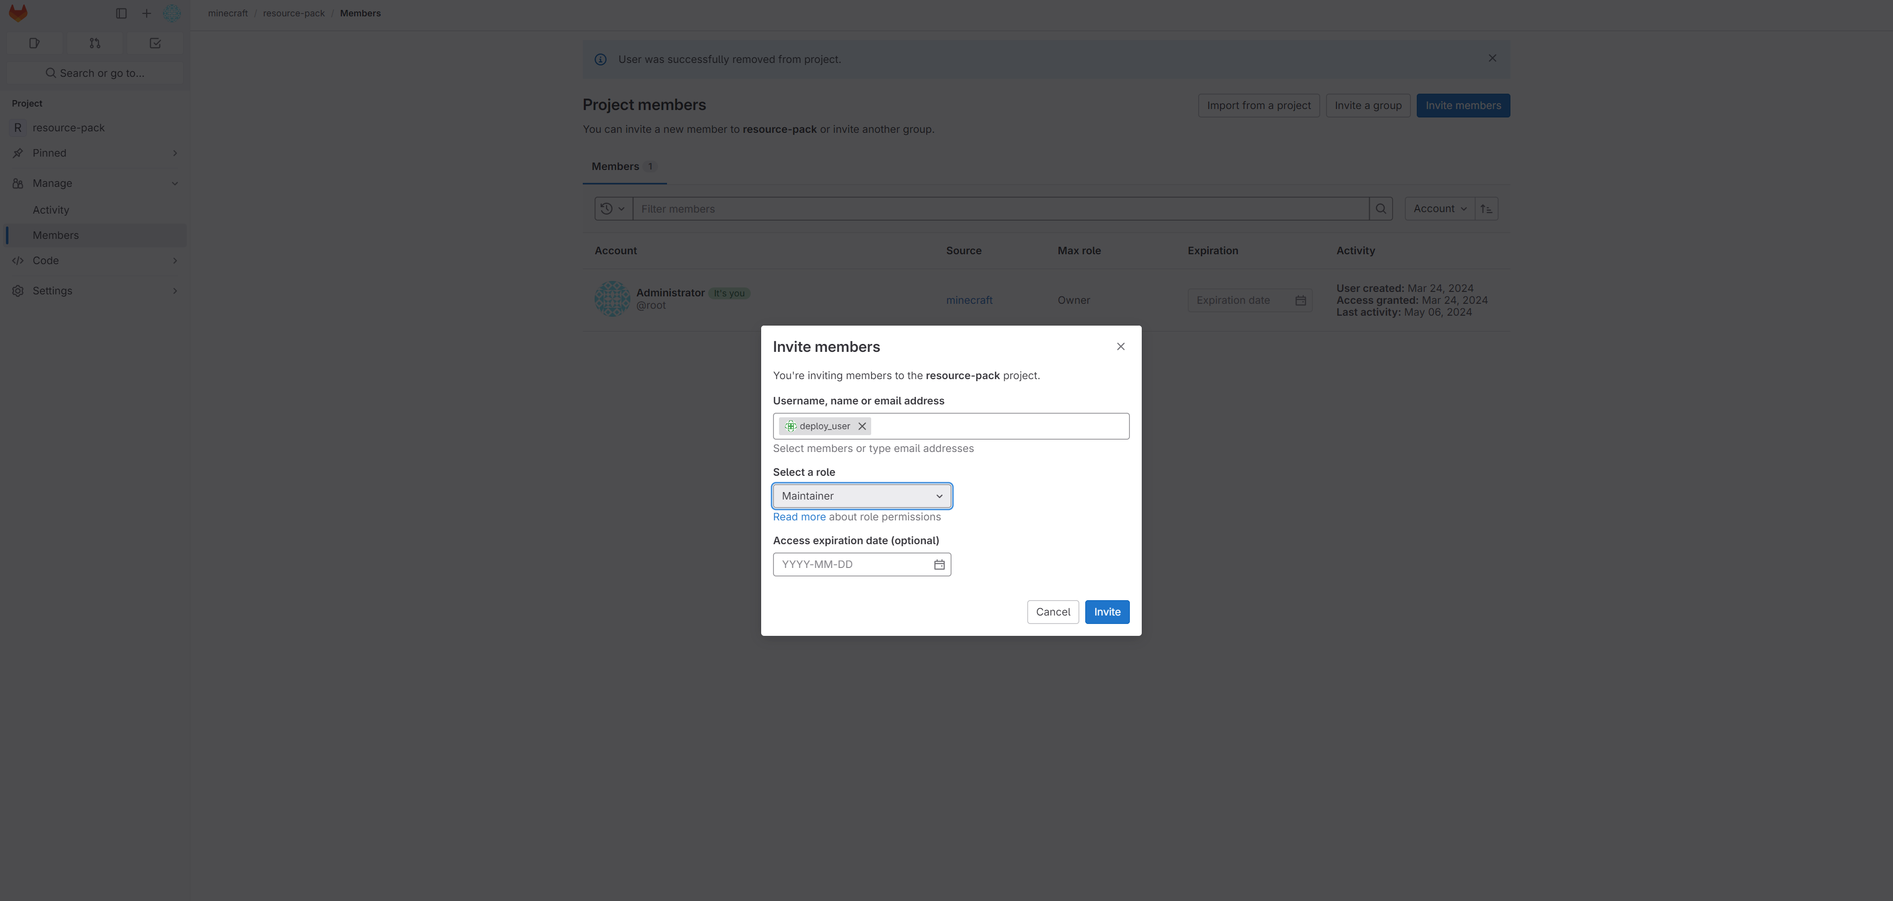The width and height of the screenshot is (1893, 901).
Task: Open the Maintainer role dropdown
Action: 861,496
